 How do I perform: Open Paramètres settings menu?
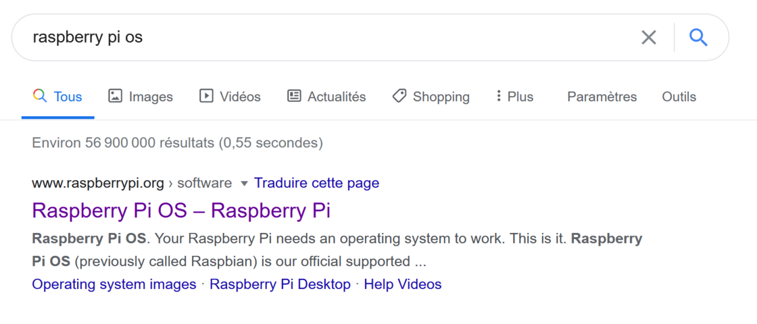click(602, 97)
